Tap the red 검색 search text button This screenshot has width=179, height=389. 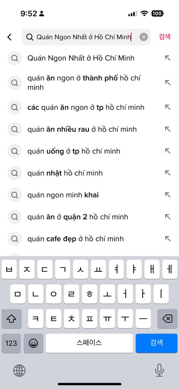click(x=165, y=37)
